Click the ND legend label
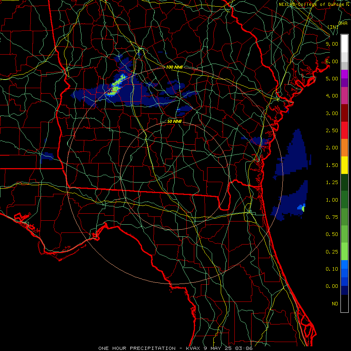This screenshot has width=351, height=351. [335, 304]
